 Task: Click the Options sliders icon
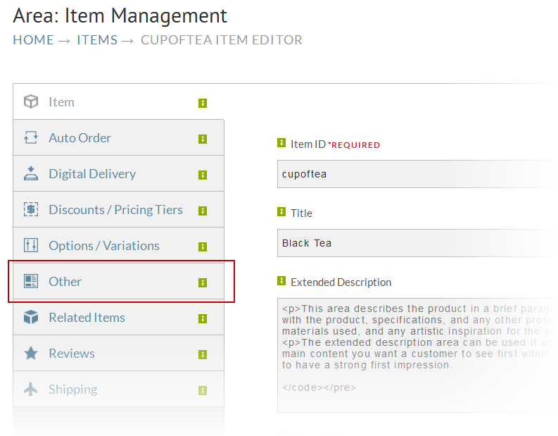tap(31, 245)
